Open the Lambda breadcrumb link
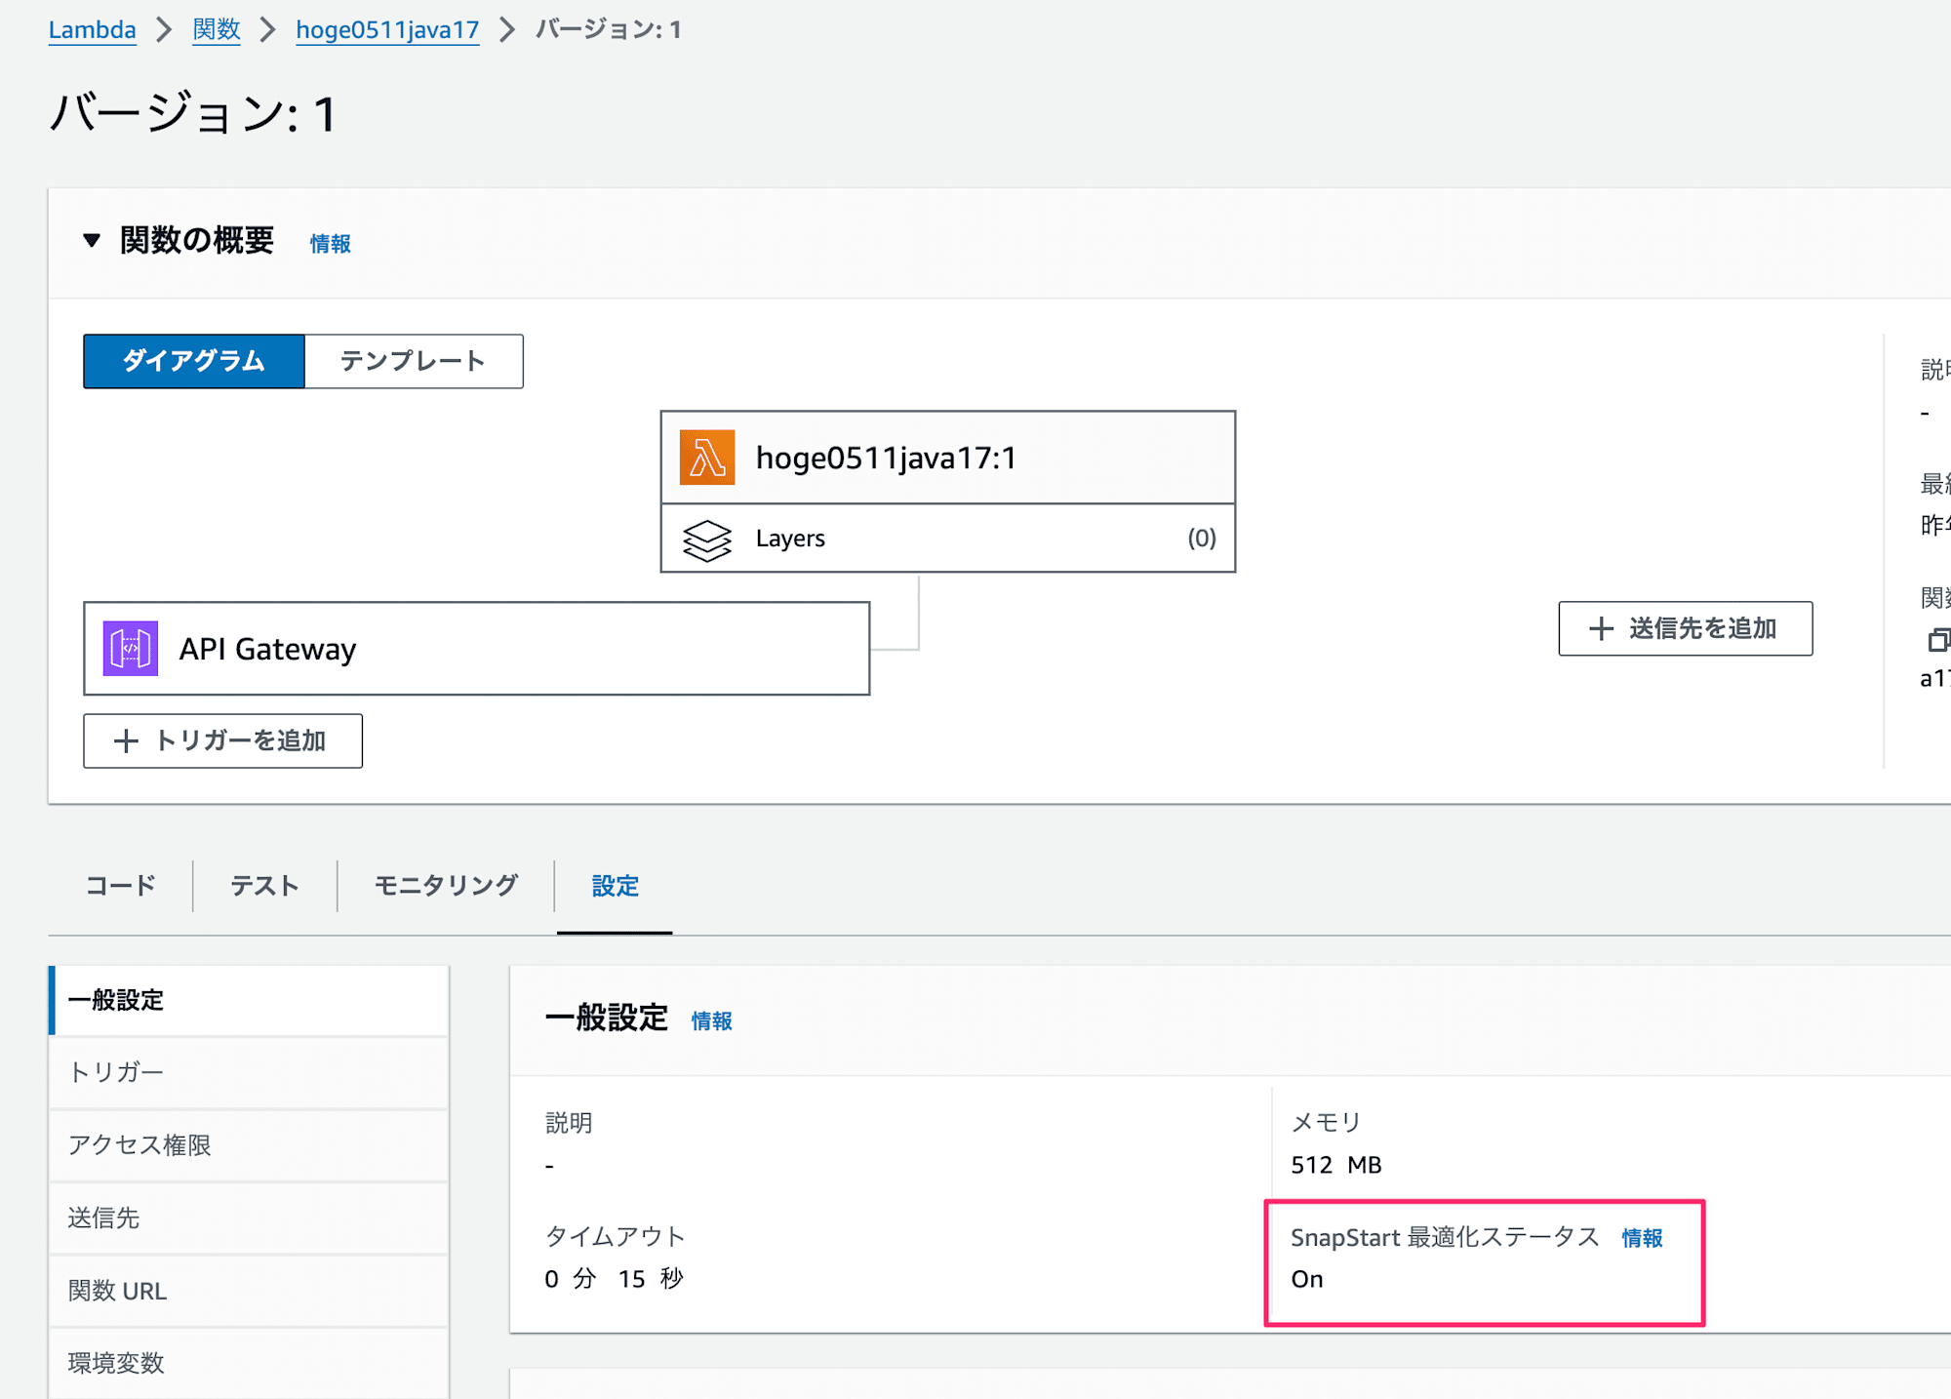Viewport: 1951px width, 1399px height. tap(93, 30)
